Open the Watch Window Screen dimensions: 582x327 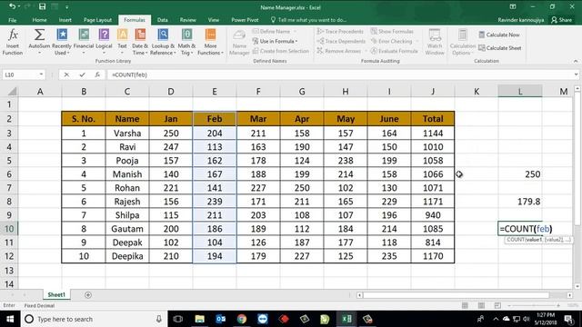[x=435, y=42]
